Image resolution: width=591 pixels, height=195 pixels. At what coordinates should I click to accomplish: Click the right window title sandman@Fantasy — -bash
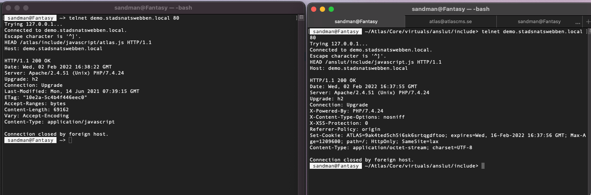click(x=450, y=9)
